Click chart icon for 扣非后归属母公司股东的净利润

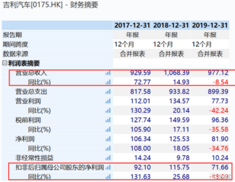coord(108,167)
